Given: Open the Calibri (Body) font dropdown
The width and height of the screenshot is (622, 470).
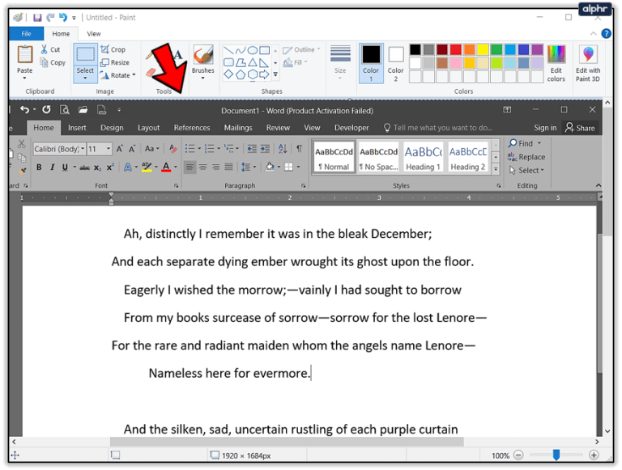Looking at the screenshot, I should click(59, 149).
